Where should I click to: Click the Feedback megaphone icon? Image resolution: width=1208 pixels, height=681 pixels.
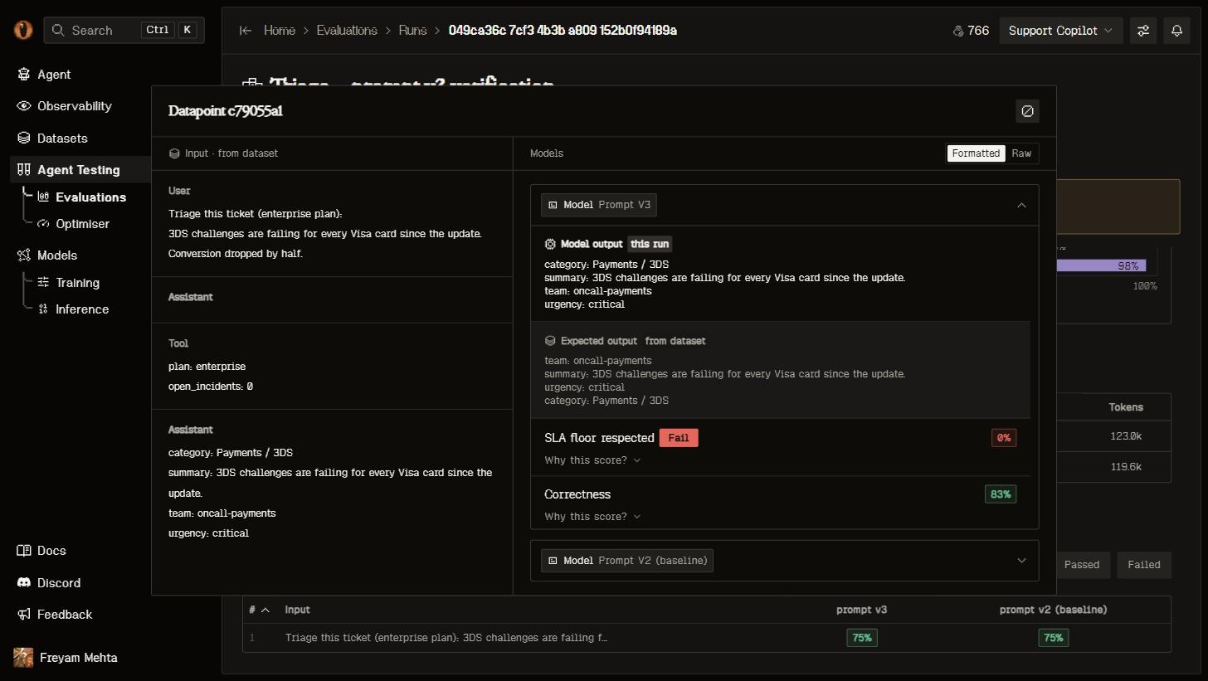24,615
